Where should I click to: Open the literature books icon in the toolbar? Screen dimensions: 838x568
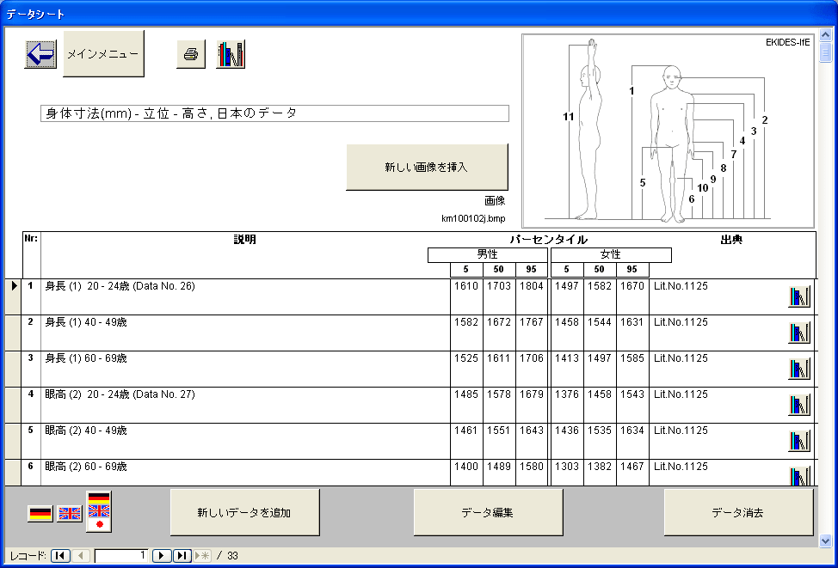pos(231,54)
